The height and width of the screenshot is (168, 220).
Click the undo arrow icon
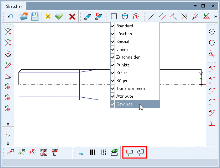(x=11, y=16)
